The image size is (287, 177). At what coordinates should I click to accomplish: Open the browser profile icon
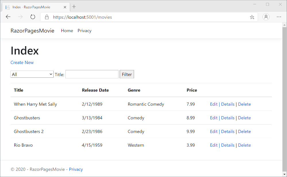tap(266, 17)
